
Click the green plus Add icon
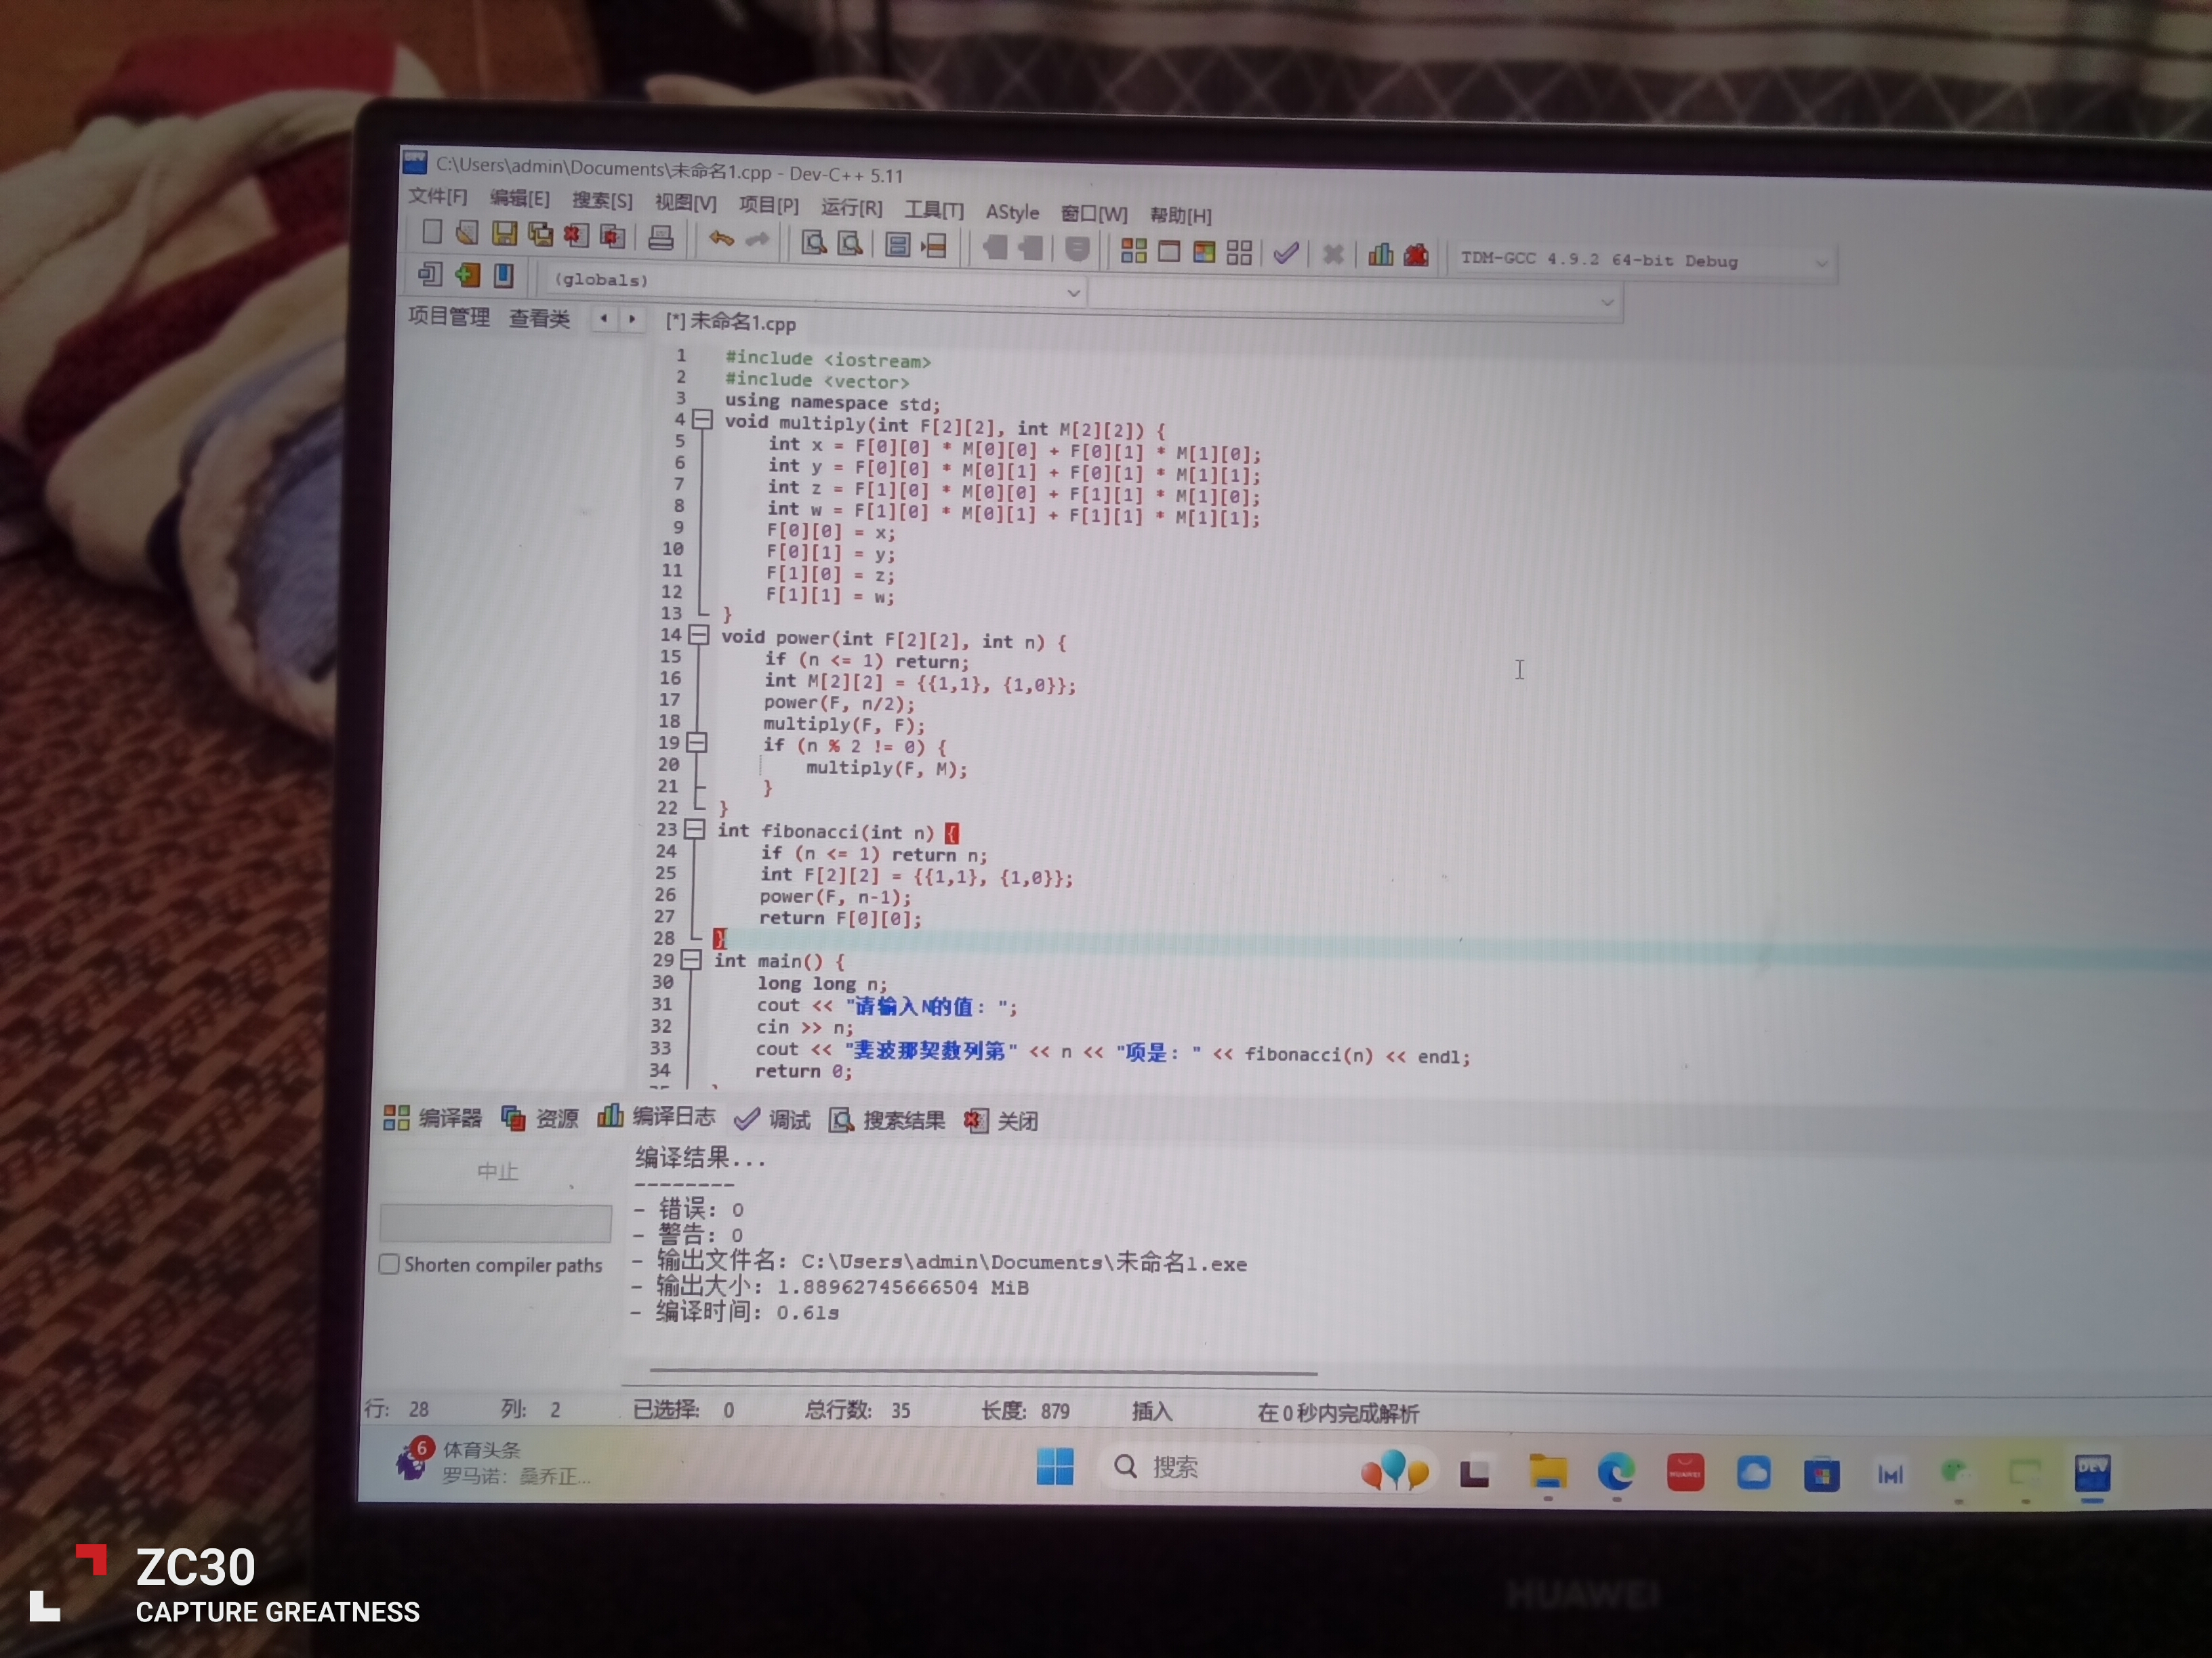(x=467, y=275)
